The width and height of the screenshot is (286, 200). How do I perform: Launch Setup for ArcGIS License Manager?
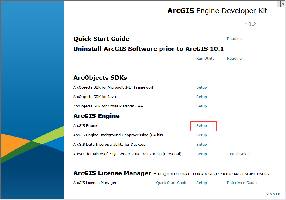coord(202,183)
